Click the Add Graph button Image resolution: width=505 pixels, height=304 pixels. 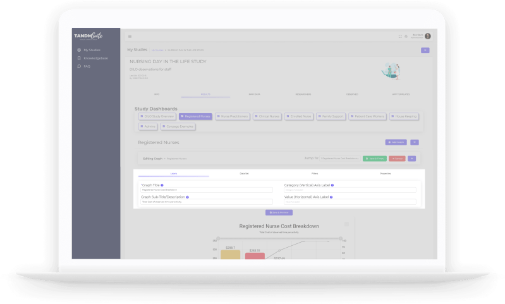[x=396, y=142]
